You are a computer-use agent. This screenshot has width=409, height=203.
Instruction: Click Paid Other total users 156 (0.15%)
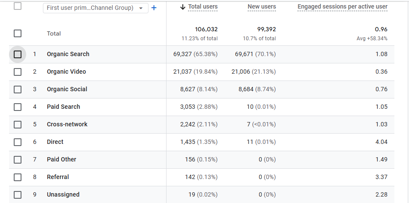tap(201, 159)
